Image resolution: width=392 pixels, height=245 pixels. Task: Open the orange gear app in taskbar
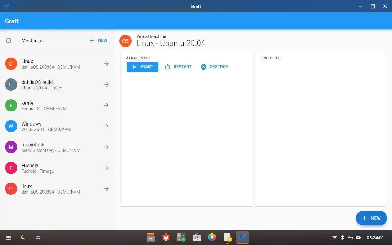[x=166, y=237]
